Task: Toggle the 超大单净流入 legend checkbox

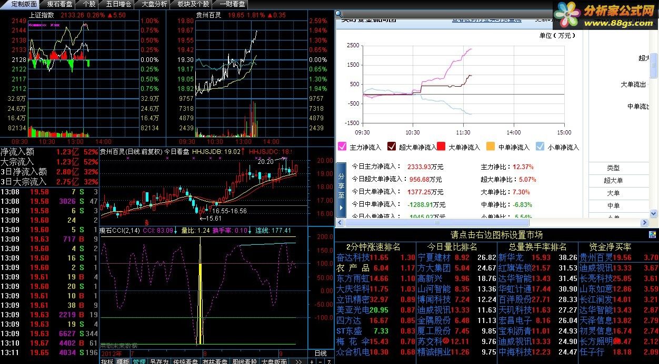Action: (x=392, y=147)
